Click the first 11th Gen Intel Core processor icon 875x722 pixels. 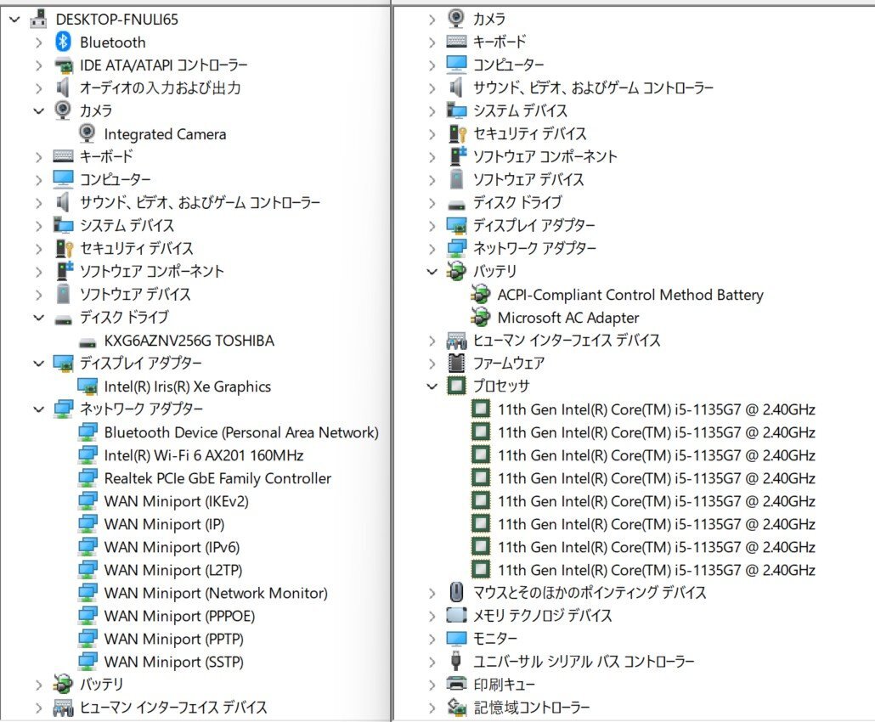pyautogui.click(x=480, y=409)
